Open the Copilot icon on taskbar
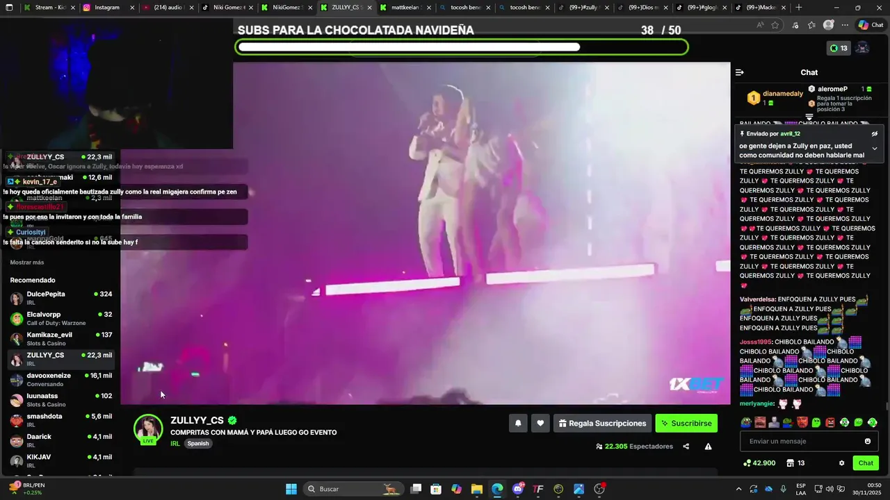Image resolution: width=890 pixels, height=500 pixels. [x=456, y=489]
